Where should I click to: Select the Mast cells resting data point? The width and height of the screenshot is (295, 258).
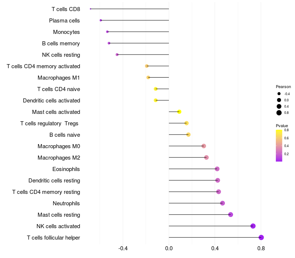pyautogui.click(x=230, y=215)
